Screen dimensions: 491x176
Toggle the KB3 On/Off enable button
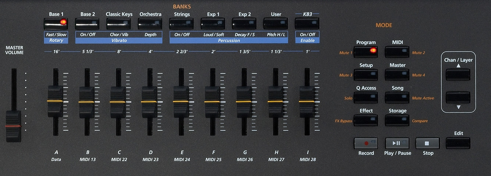307,24
